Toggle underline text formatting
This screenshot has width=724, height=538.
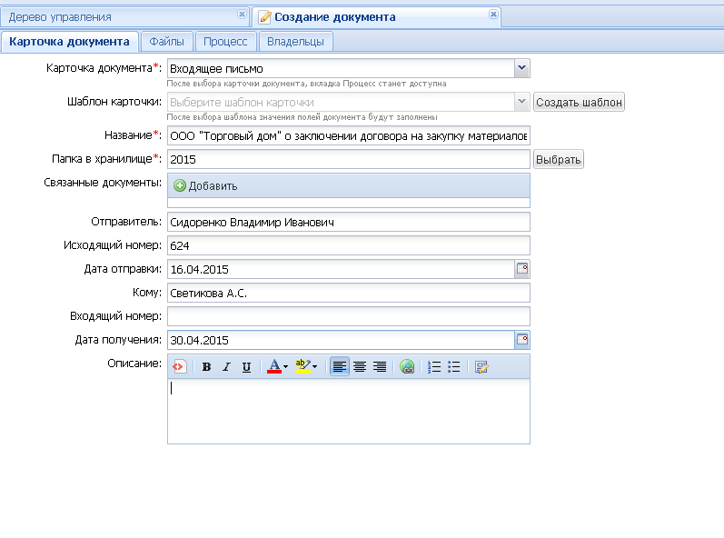pos(246,367)
